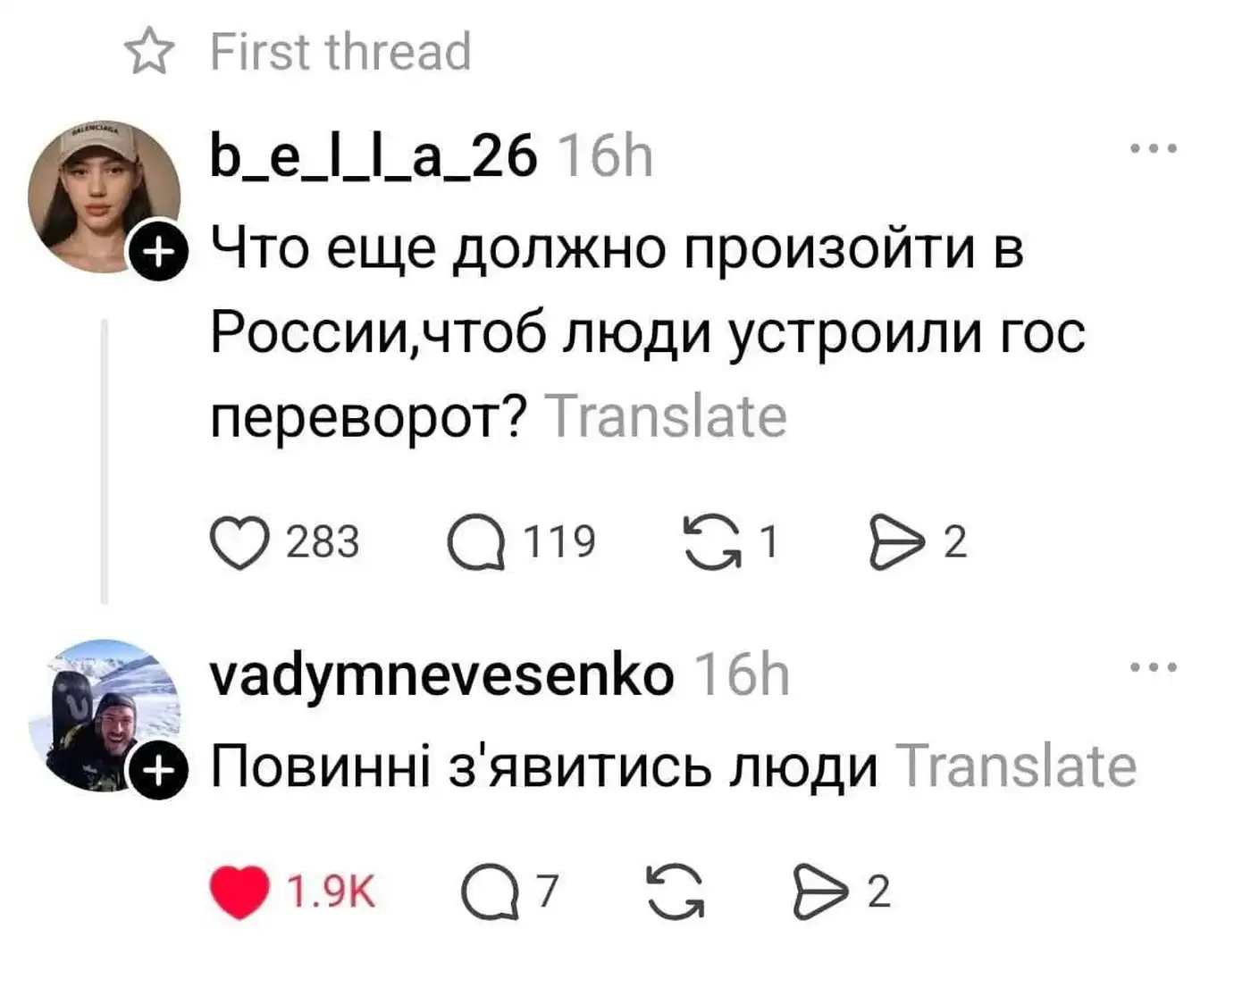The image size is (1251, 996).
Task: Star the First thread label
Action: [149, 51]
